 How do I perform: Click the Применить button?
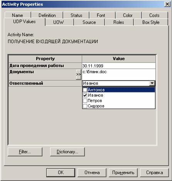click(x=123, y=173)
